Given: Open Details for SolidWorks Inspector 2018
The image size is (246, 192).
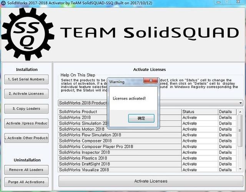Looking at the screenshot, I should (x=227, y=153).
